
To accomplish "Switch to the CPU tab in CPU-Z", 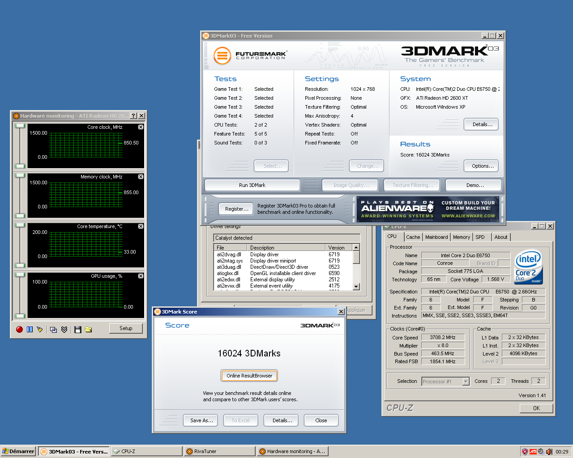I will 392,236.
